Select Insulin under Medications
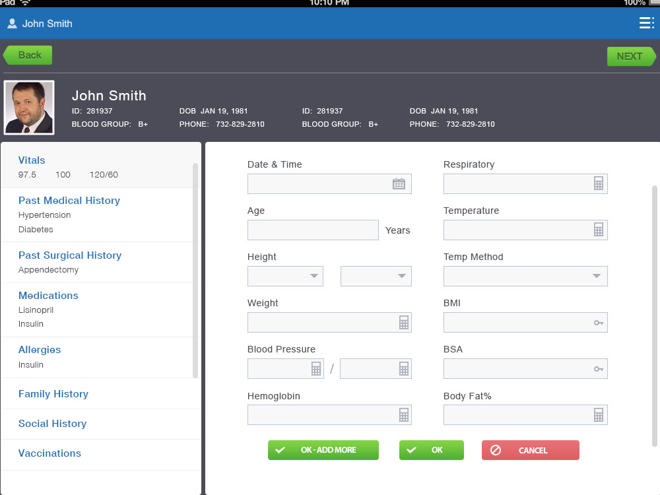This screenshot has width=660, height=495. click(x=31, y=323)
